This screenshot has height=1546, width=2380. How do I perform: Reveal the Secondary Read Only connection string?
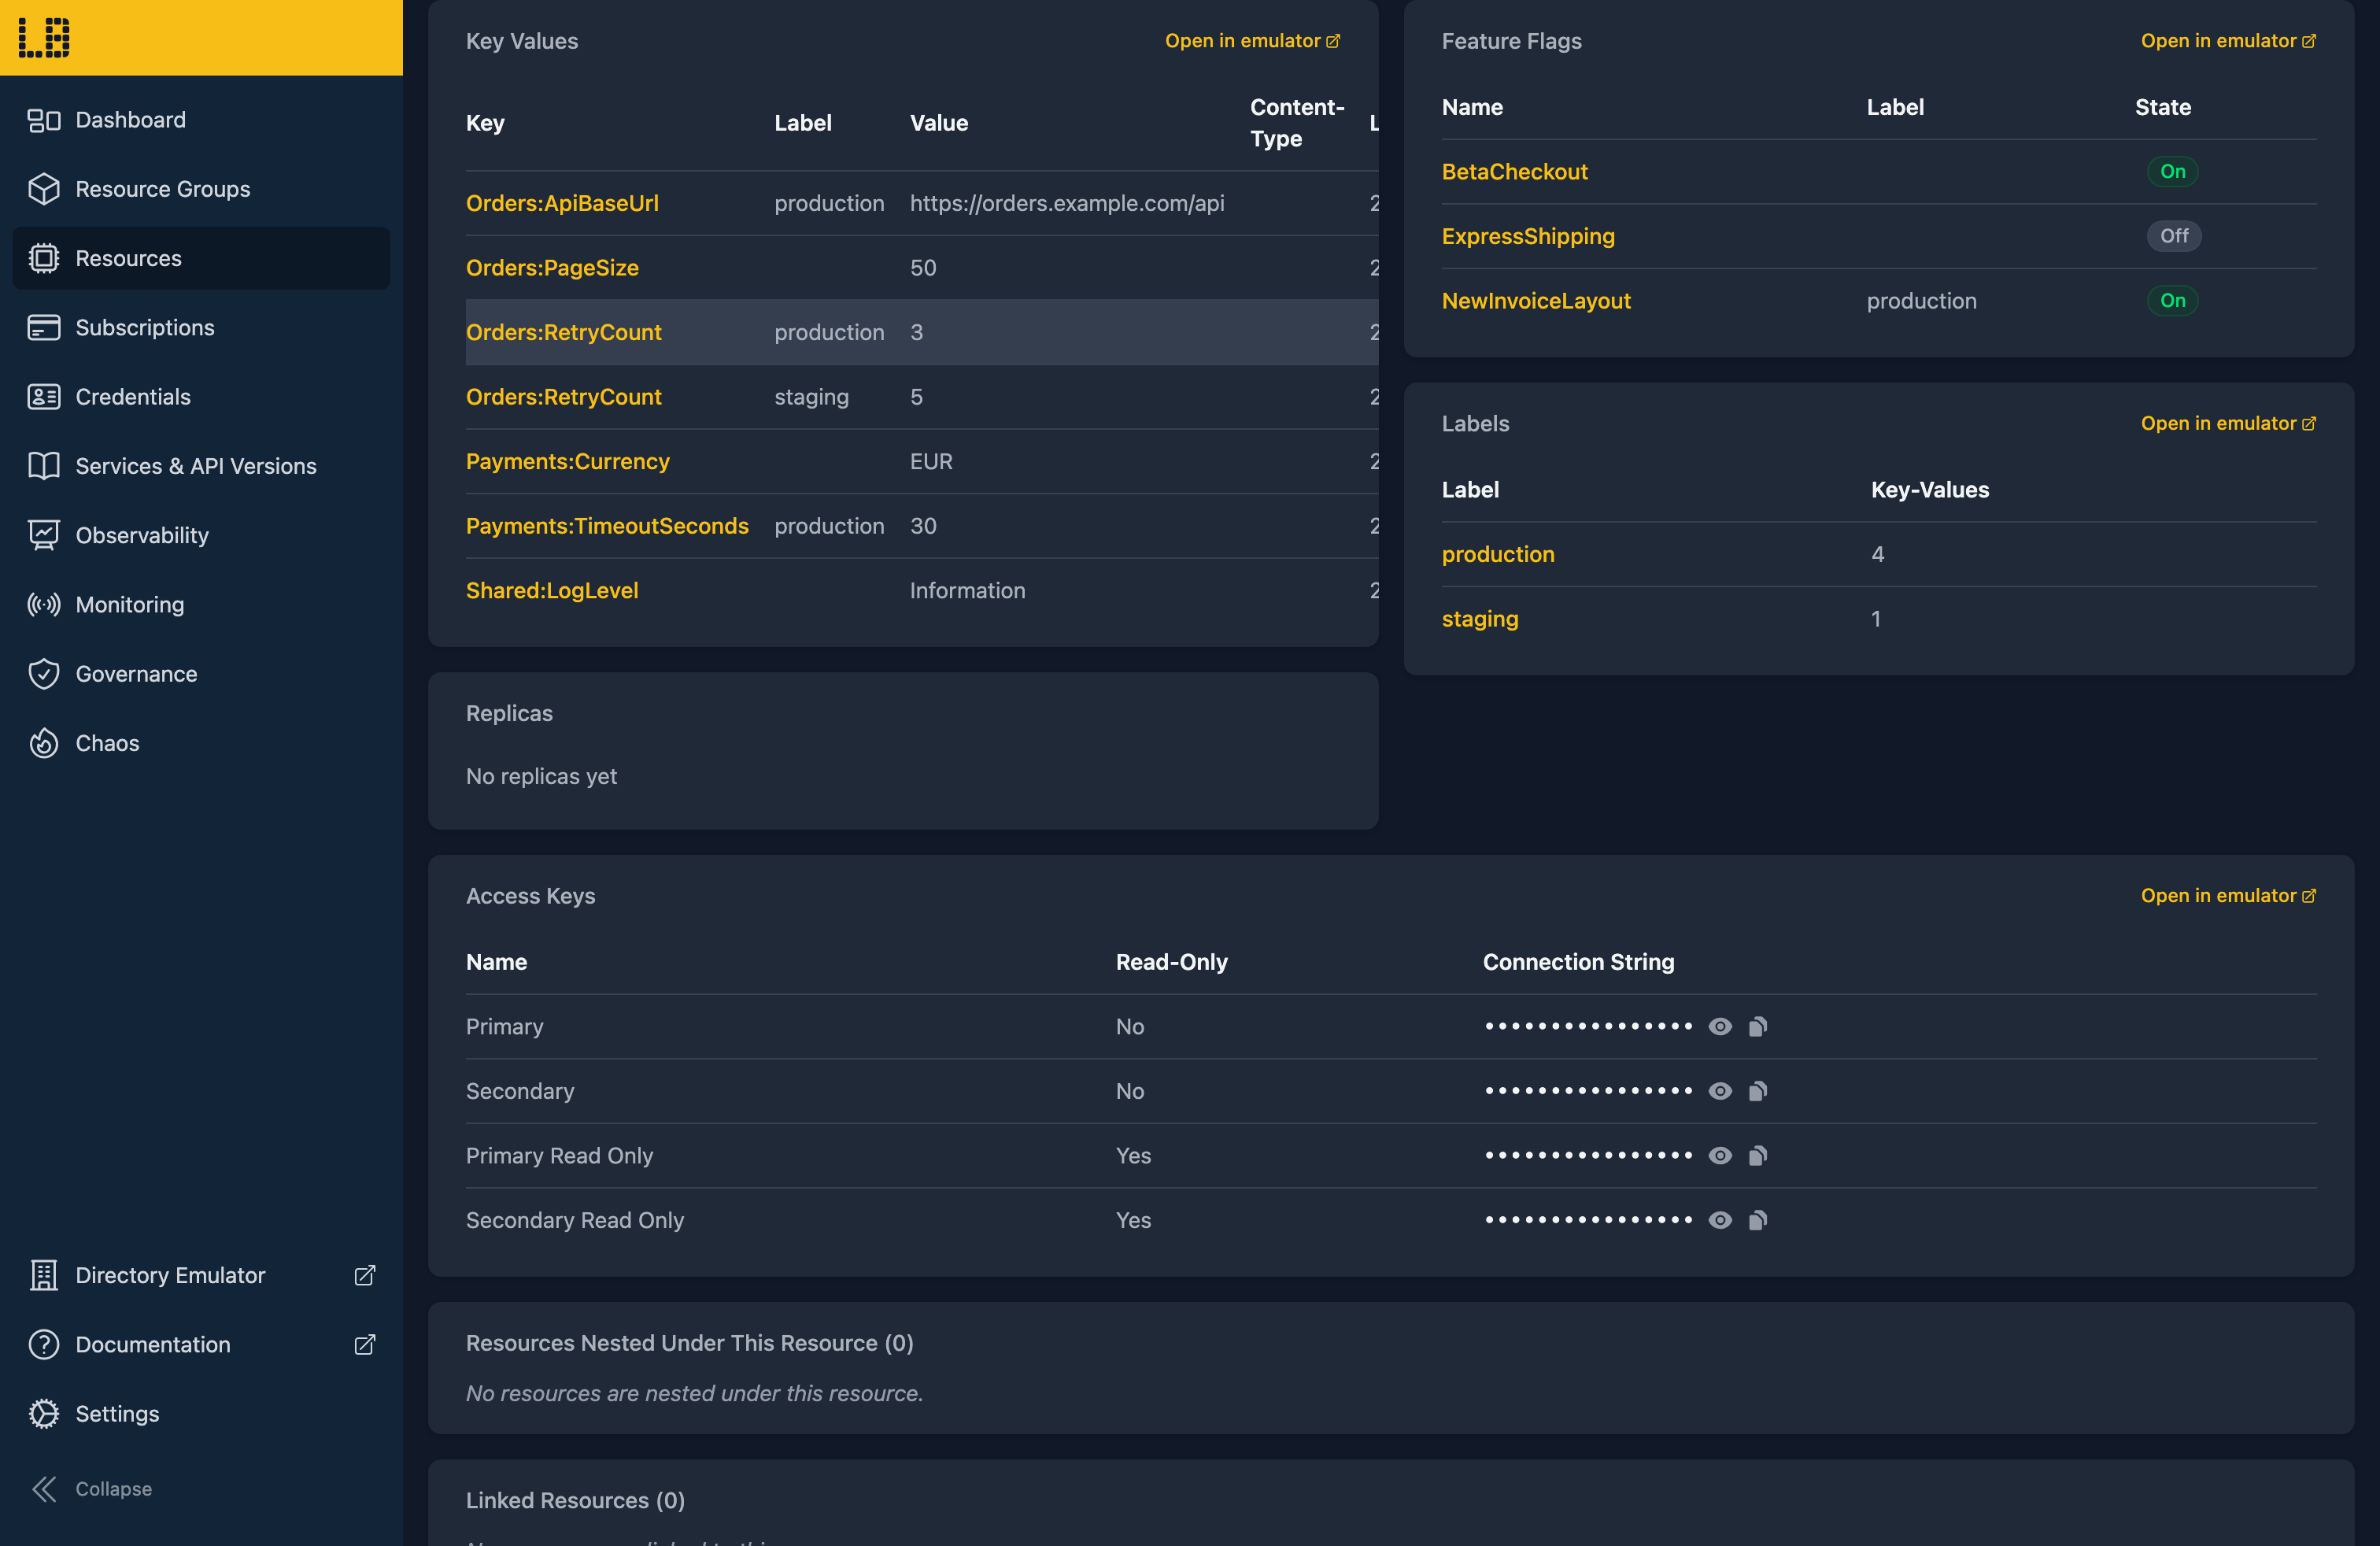[x=1720, y=1220]
